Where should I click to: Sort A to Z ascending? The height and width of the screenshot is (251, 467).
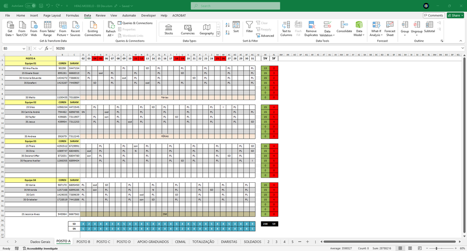(228, 25)
